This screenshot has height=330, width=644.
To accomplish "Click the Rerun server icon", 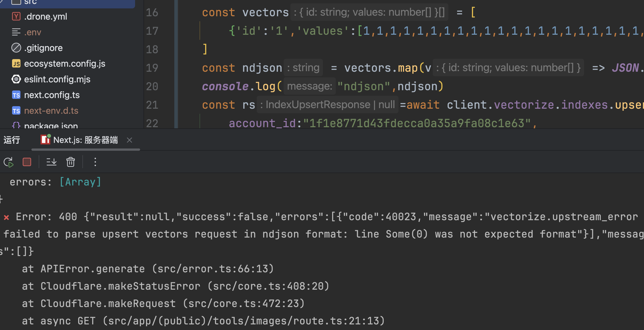I will click(8, 162).
